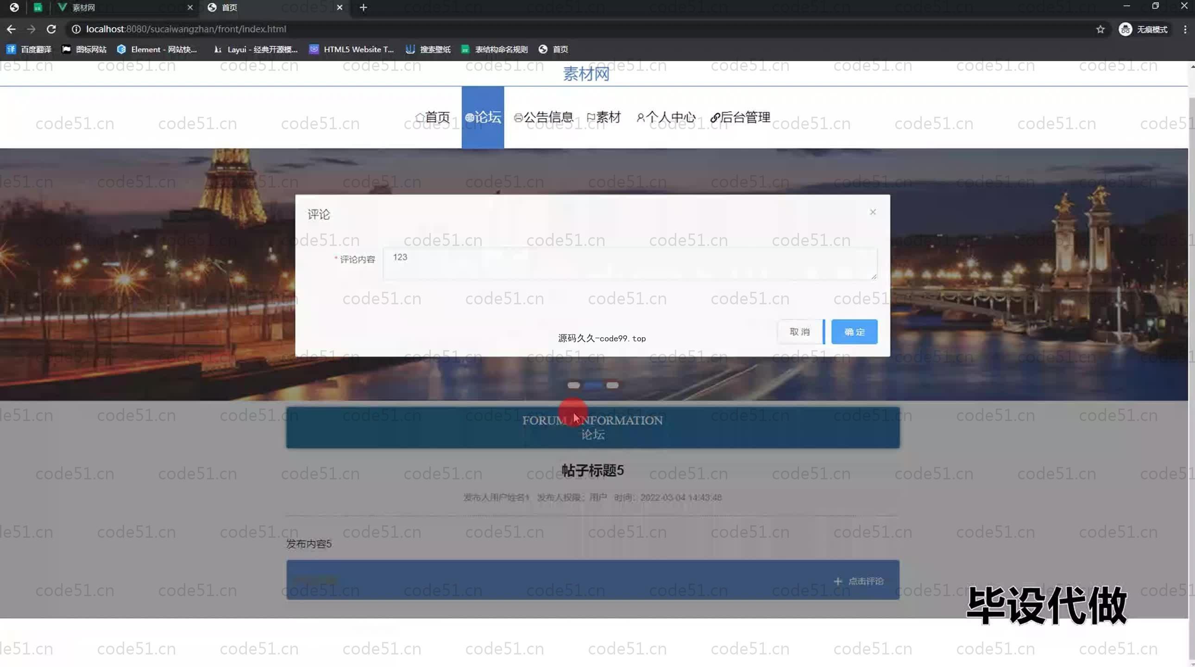This screenshot has height=667, width=1195.
Task: Click the first pinned globe tab
Action: click(x=14, y=7)
